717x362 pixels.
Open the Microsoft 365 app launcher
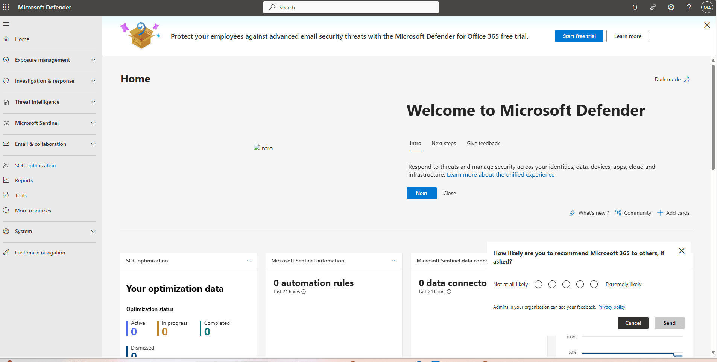click(6, 7)
